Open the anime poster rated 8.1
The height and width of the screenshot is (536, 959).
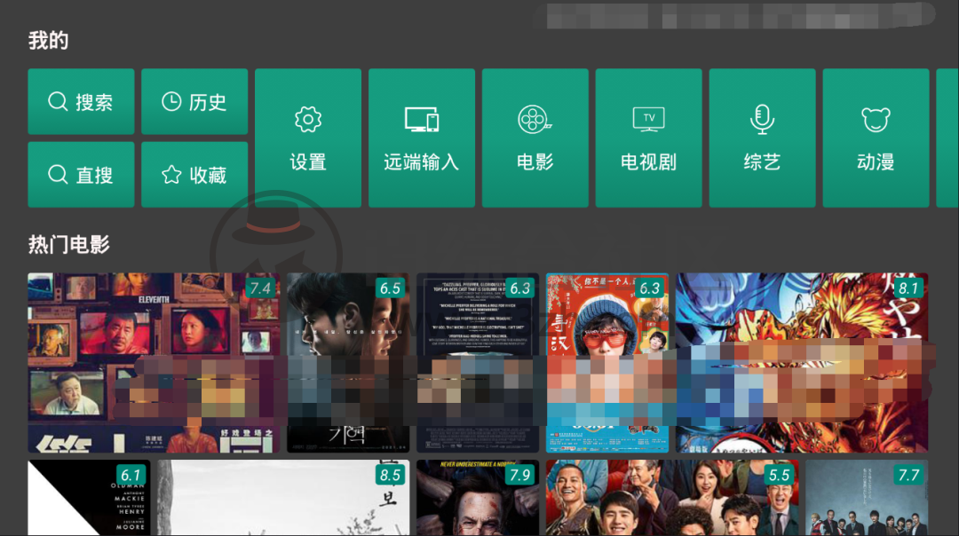click(802, 362)
